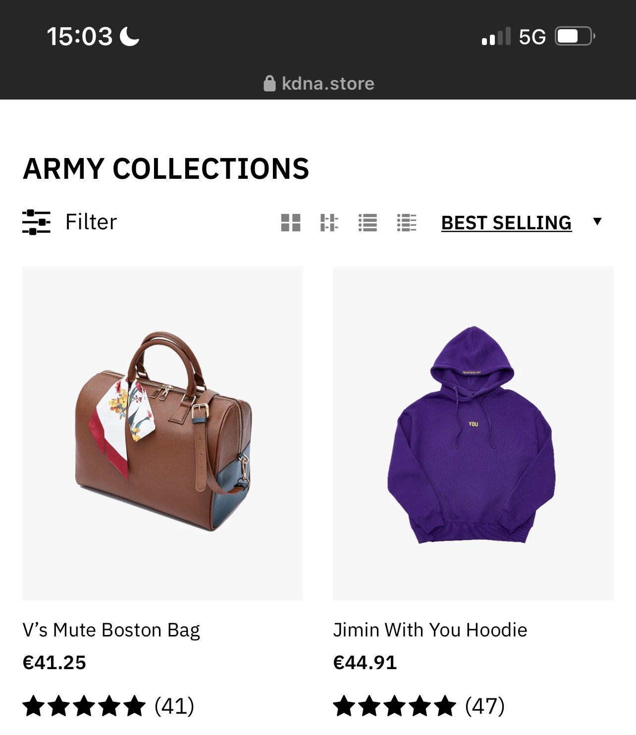Tap the Army Collections heading
This screenshot has height=735, width=636.
(x=166, y=169)
